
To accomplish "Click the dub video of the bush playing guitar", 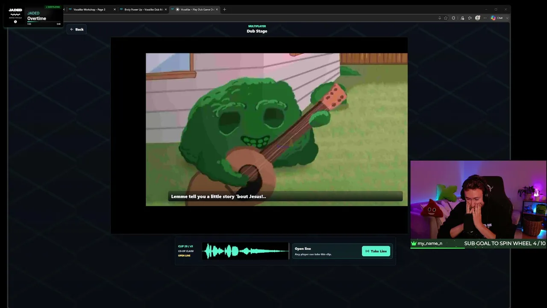I will click(x=276, y=130).
